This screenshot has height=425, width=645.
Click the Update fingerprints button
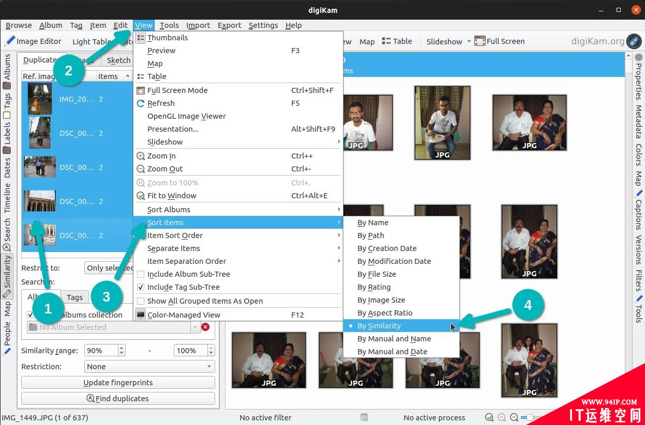pos(118,383)
